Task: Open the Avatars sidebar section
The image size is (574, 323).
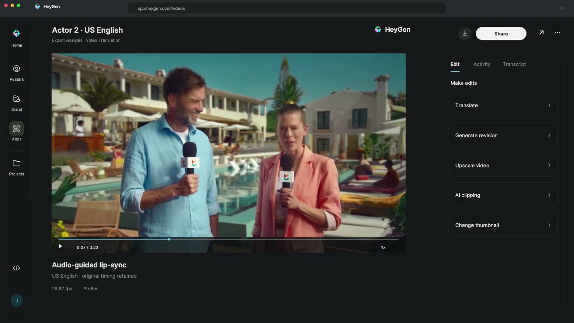Action: [17, 73]
